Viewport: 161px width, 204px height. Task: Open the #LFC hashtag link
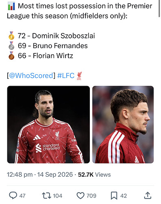(x=66, y=75)
